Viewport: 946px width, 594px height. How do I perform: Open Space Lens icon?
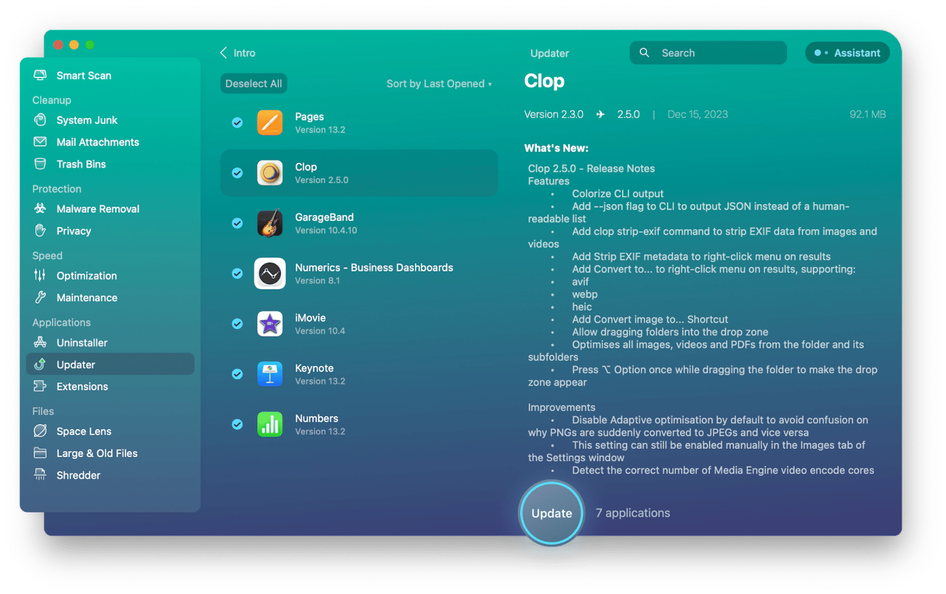[x=40, y=431]
